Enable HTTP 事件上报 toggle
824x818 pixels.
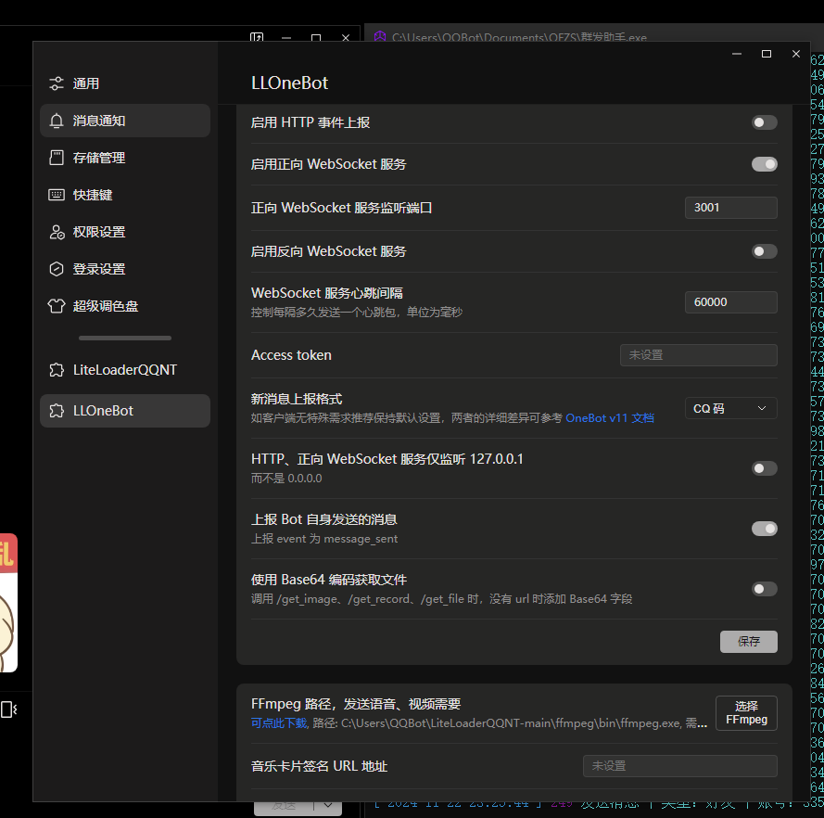764,121
